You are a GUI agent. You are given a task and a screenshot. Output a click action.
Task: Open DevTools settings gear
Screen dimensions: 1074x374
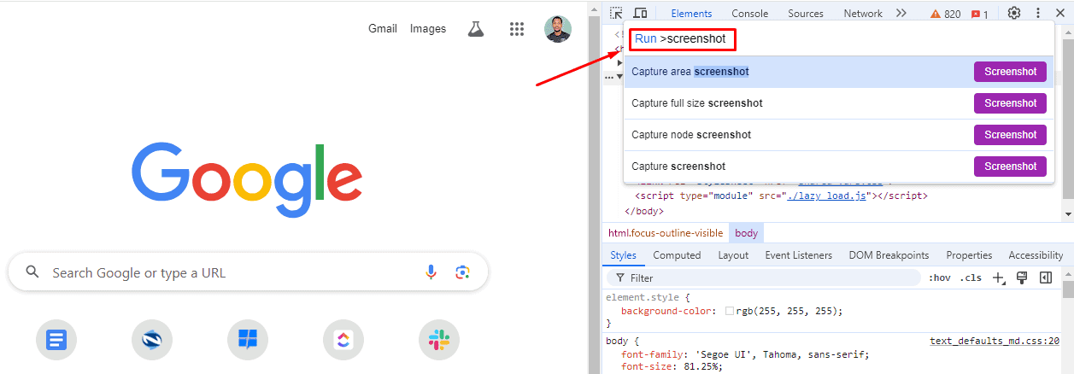pos(1014,13)
